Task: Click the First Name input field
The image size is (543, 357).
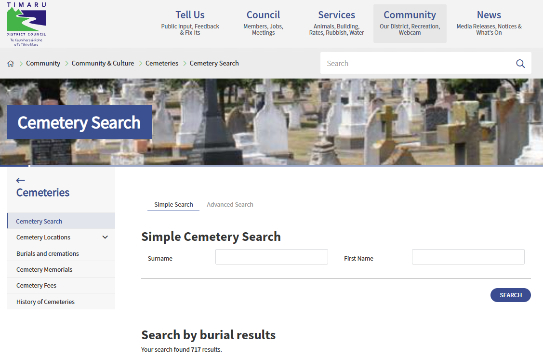Action: pos(468,257)
